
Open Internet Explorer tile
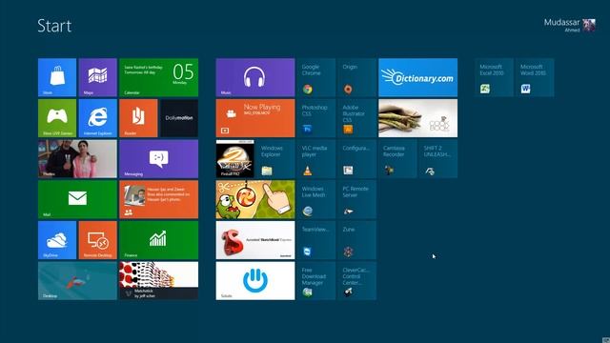pyautogui.click(x=97, y=118)
